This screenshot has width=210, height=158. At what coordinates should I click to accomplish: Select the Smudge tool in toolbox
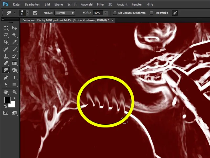(x=6, y=70)
